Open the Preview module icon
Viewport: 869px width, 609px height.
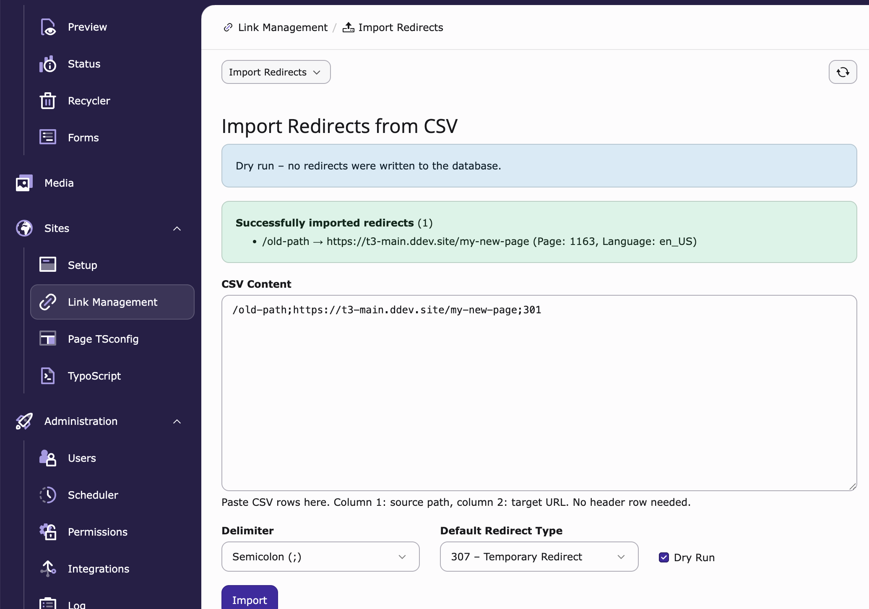pos(48,27)
